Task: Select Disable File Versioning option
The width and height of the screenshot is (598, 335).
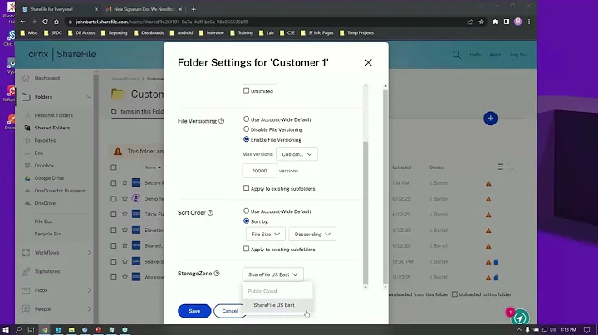Action: [x=246, y=129]
